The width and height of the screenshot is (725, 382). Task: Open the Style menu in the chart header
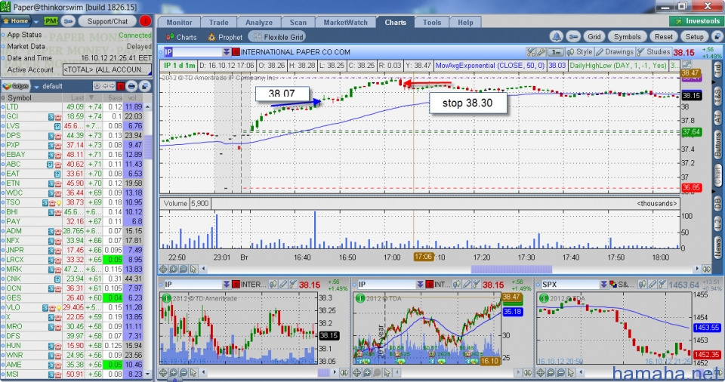pyautogui.click(x=580, y=52)
